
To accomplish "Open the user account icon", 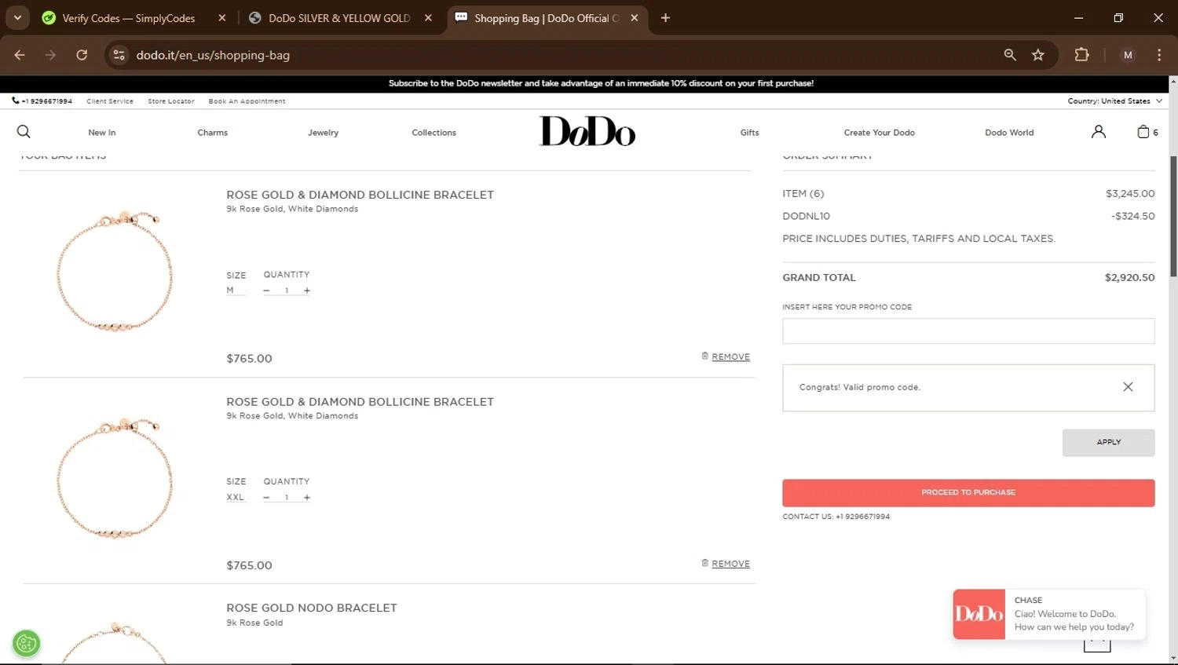I will click(x=1099, y=132).
